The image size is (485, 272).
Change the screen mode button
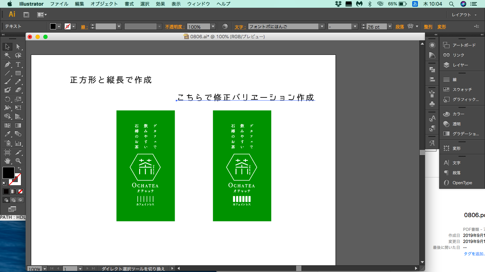pos(12,209)
